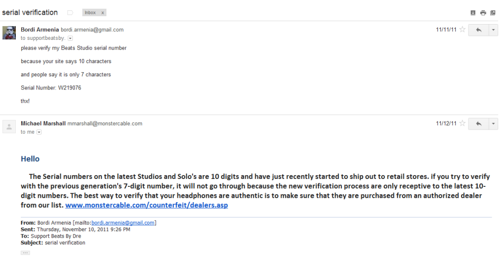Show details dropdown next to supportbeatsby
This screenshot has height=269, width=504.
click(70, 38)
